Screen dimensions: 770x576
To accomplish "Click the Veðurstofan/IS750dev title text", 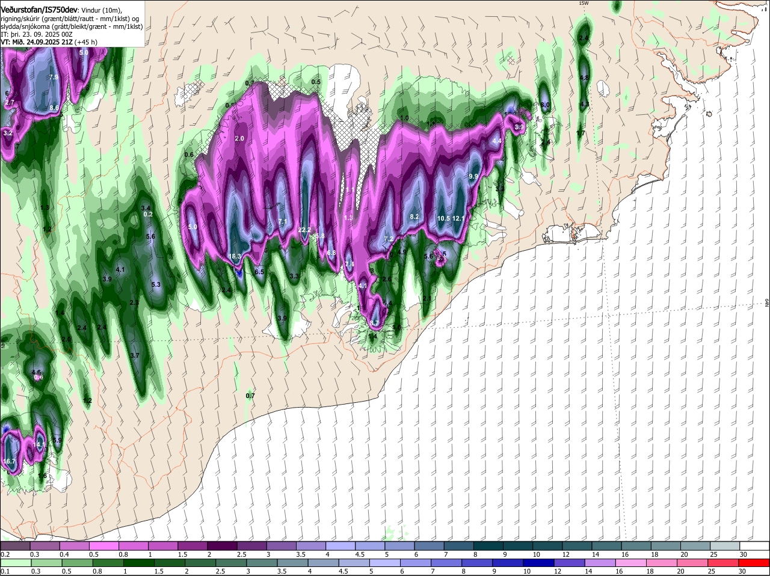I will [x=39, y=10].
